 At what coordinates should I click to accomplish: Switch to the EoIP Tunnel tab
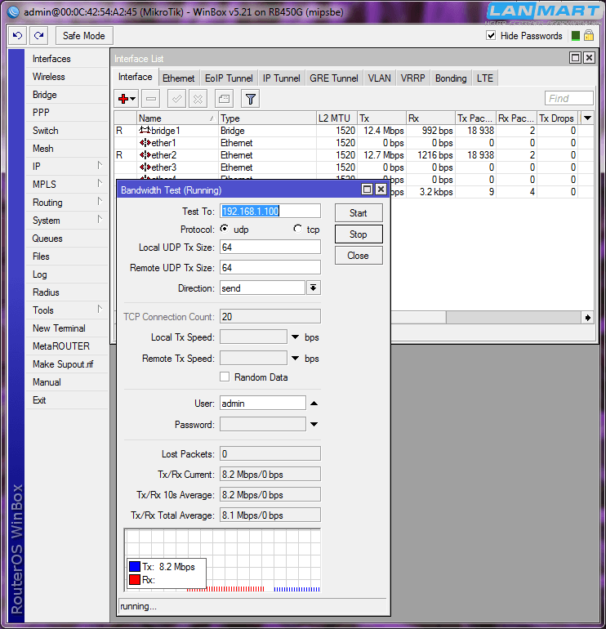coord(229,78)
